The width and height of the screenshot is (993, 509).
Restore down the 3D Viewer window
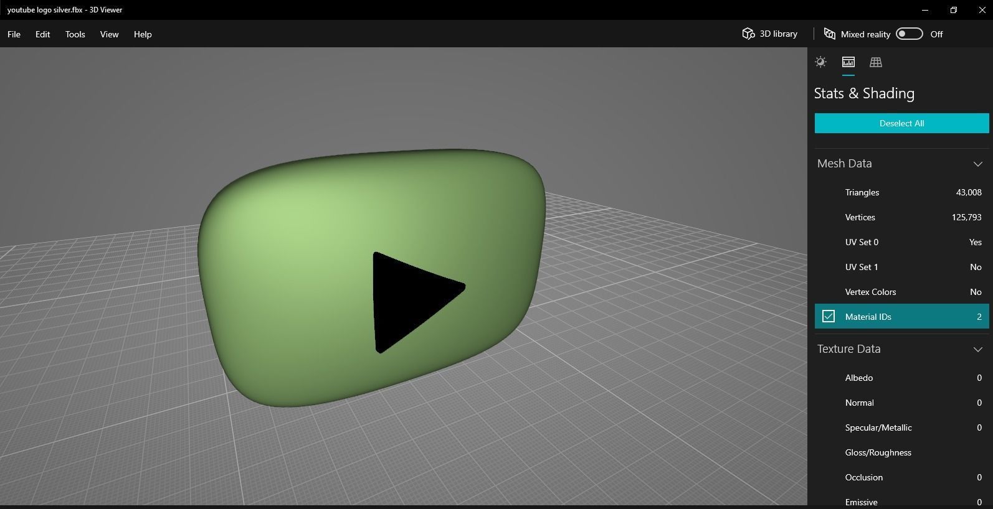click(x=954, y=10)
